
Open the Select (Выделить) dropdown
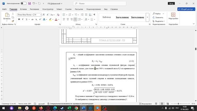coord(159,21)
